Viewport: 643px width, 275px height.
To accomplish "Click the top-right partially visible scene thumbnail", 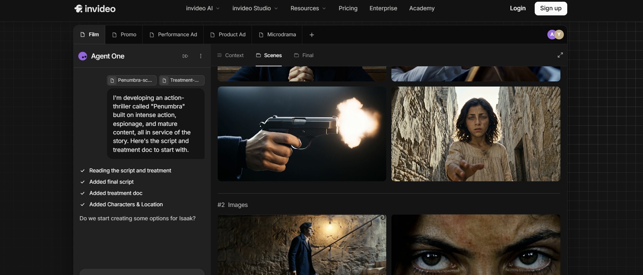I will [476, 74].
